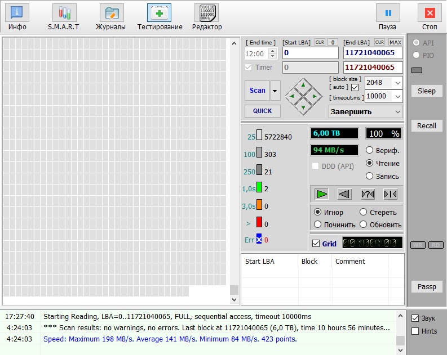Click the red slow block swatch
The image size is (447, 355).
(259, 222)
